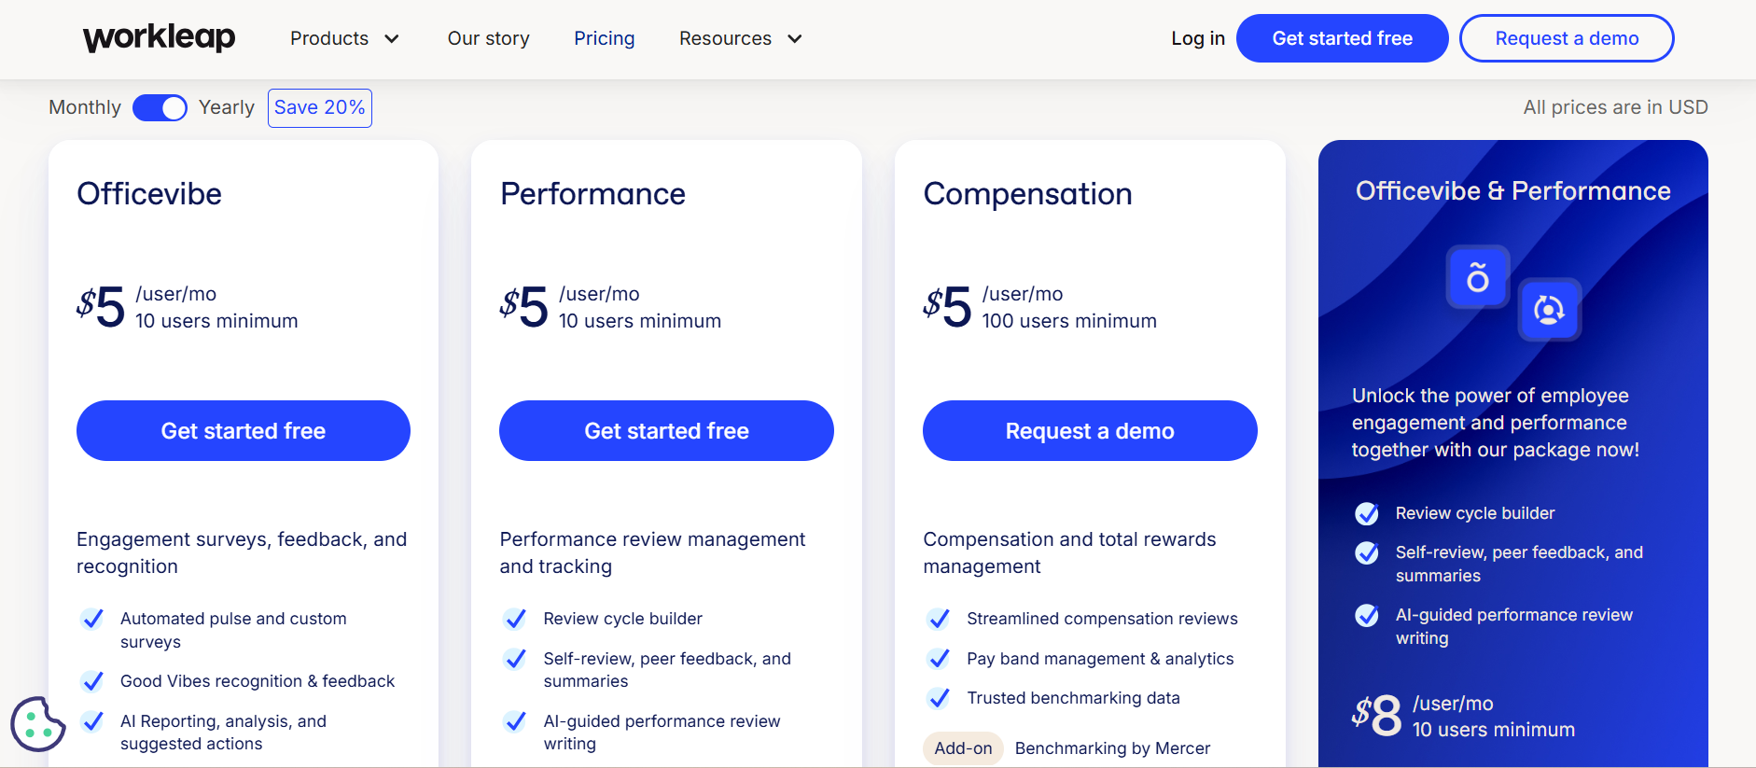Click checkmark beside Streamlined compensation reviews
Image resolution: width=1756 pixels, height=768 pixels.
coord(939,619)
